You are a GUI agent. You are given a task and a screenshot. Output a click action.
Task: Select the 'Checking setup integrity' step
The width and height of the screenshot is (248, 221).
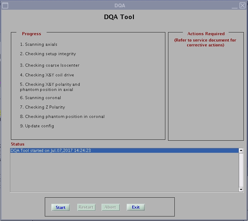coord(48,54)
